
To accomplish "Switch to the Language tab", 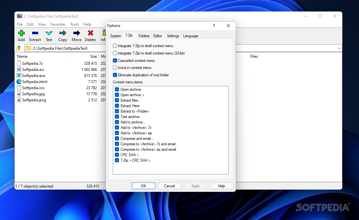I will tap(190, 36).
